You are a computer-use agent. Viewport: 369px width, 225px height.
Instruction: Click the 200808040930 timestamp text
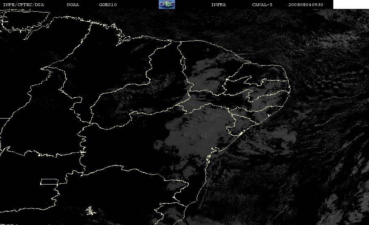pos(306,4)
